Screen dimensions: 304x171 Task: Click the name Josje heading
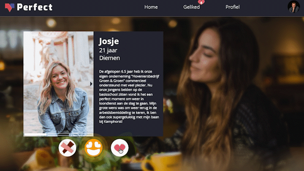(x=109, y=41)
